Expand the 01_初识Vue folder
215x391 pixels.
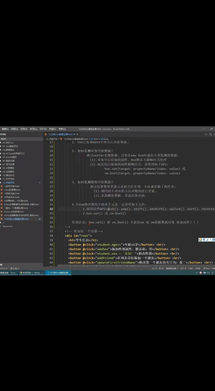tap(8, 143)
